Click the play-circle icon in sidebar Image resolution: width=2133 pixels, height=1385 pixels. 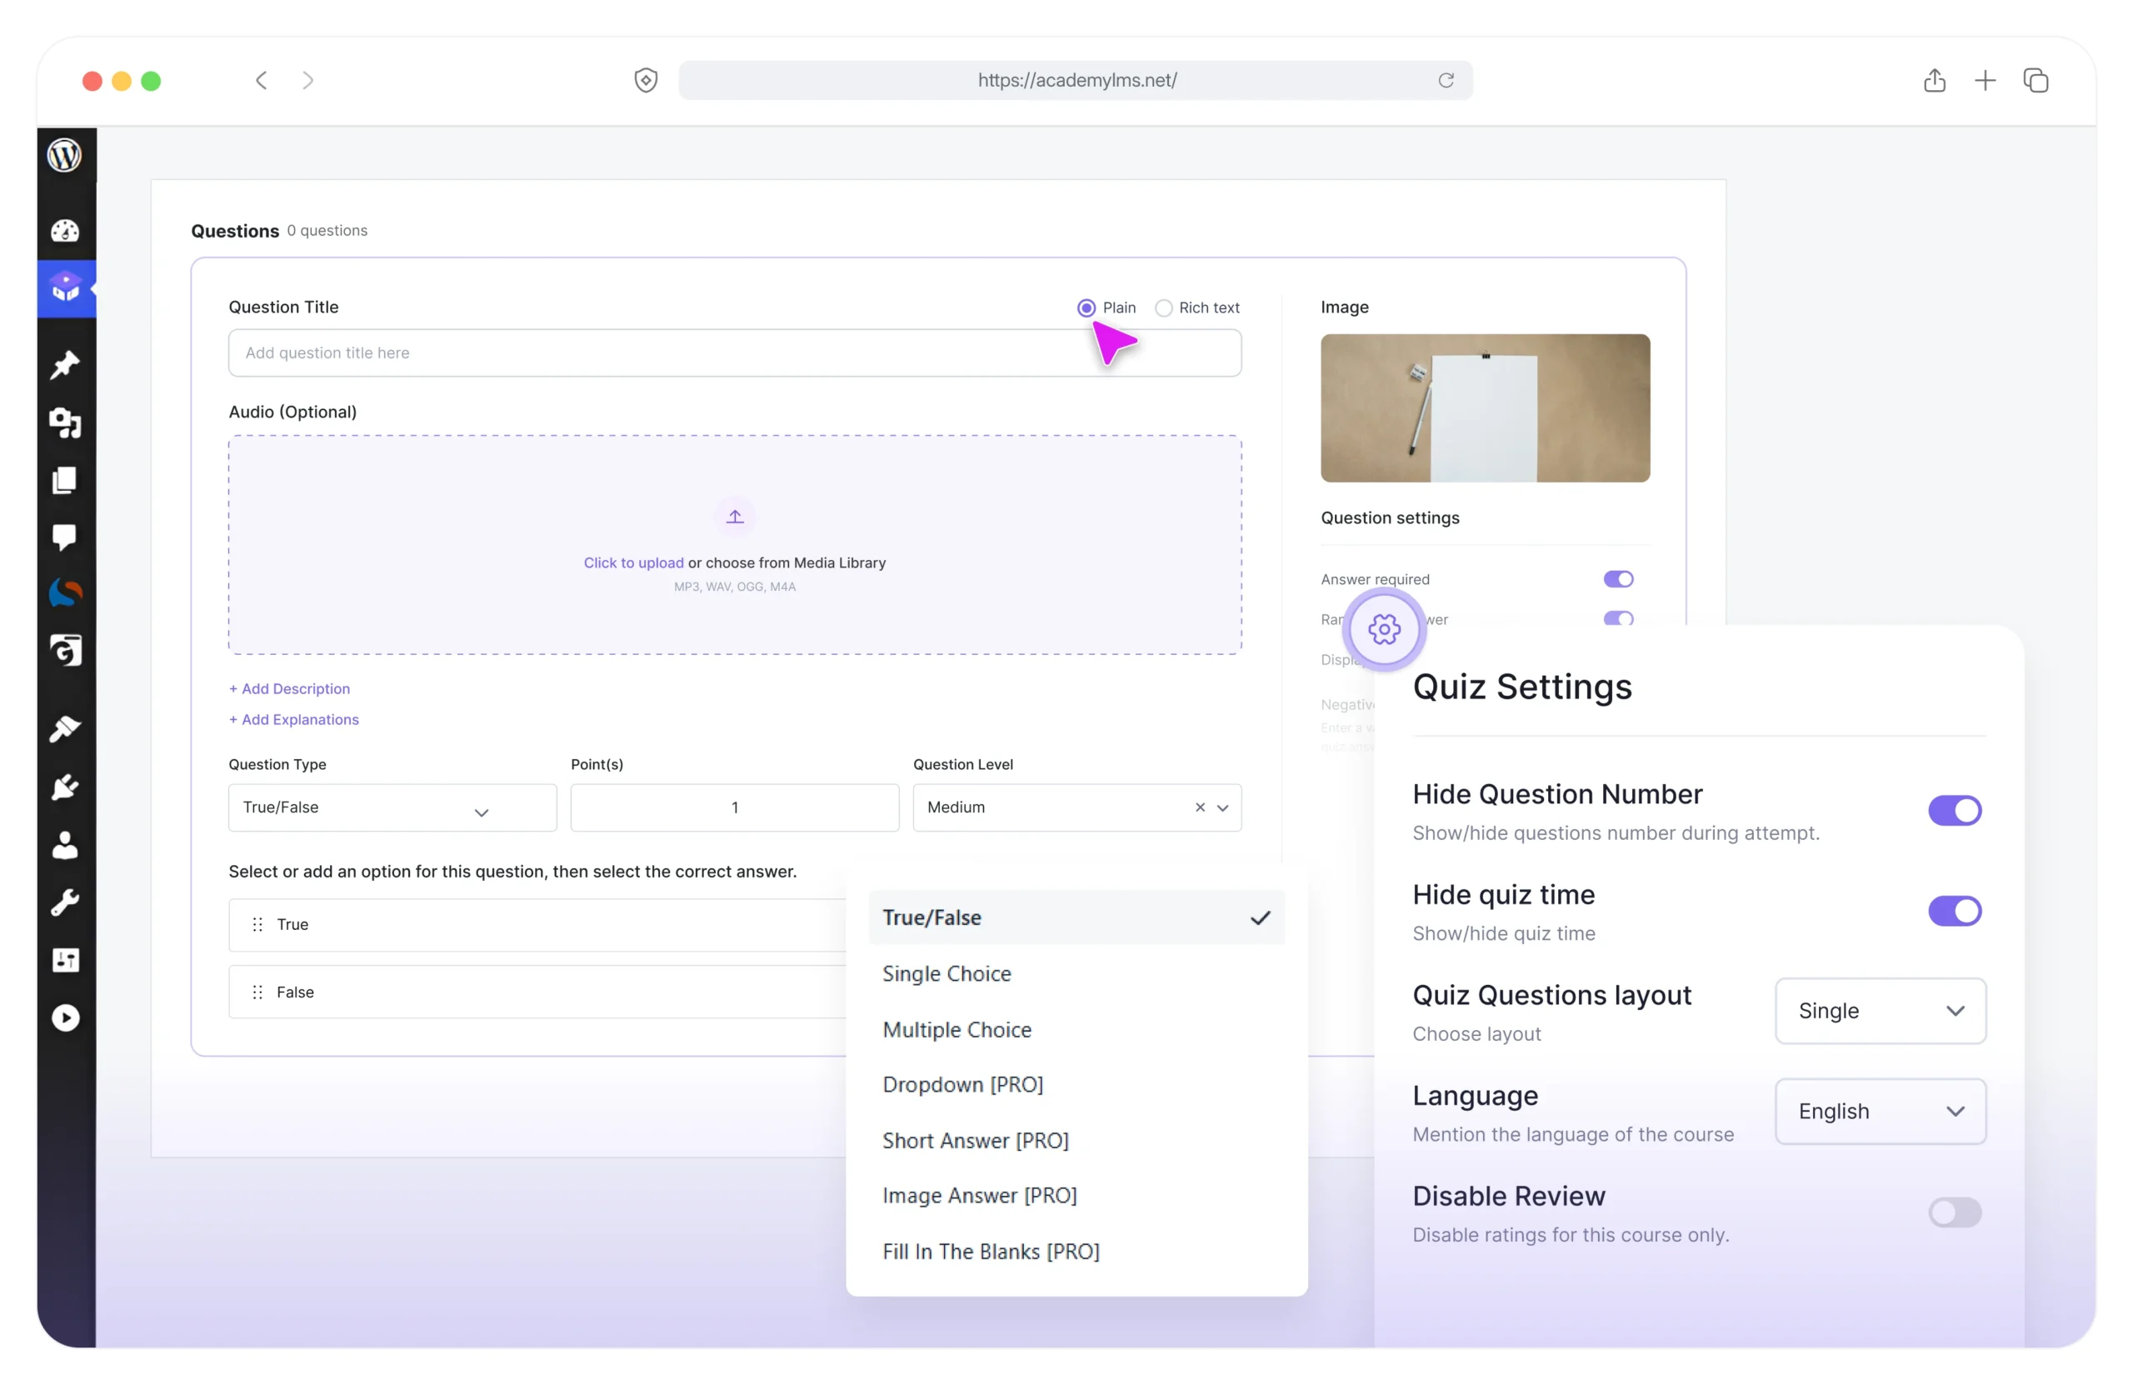[x=64, y=1018]
